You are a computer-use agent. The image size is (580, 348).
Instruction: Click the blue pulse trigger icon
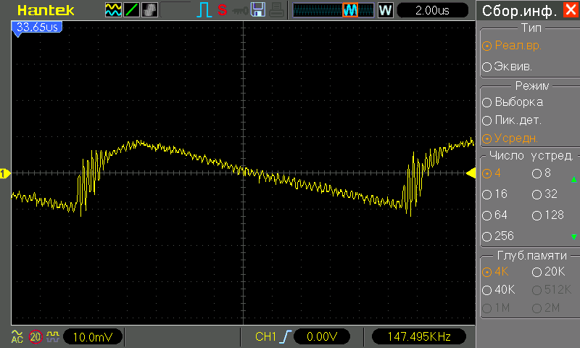204,10
